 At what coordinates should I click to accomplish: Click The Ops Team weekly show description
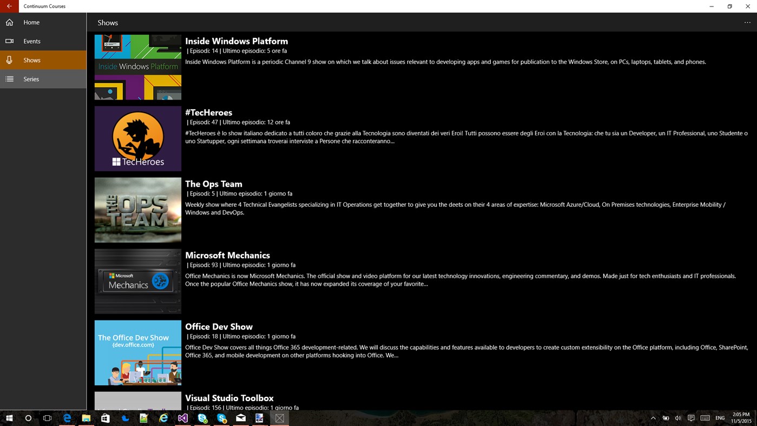tap(455, 208)
